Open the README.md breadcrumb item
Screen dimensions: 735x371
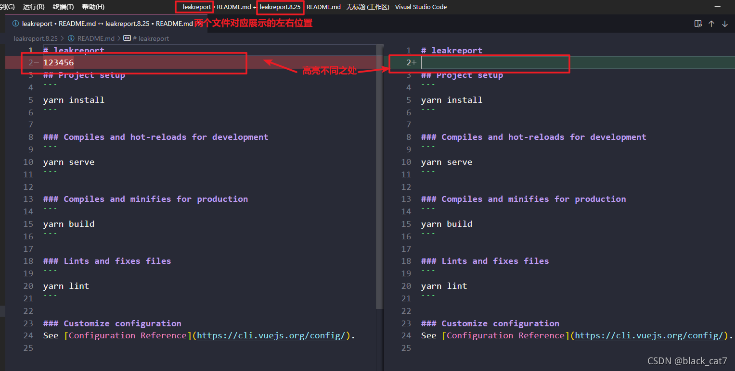click(96, 38)
